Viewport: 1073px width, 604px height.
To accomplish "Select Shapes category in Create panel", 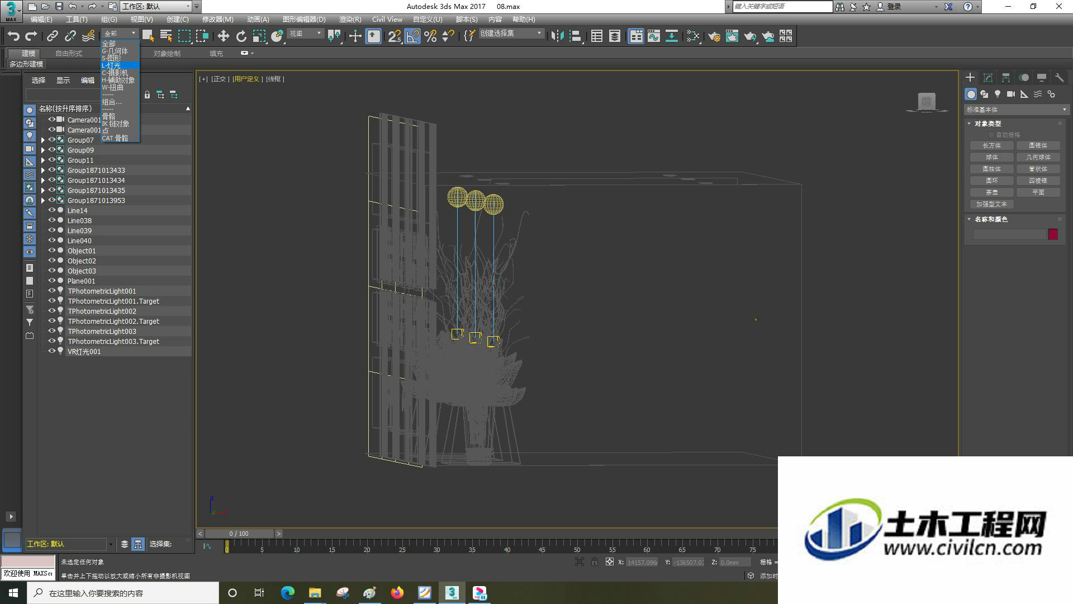I will 984,95.
